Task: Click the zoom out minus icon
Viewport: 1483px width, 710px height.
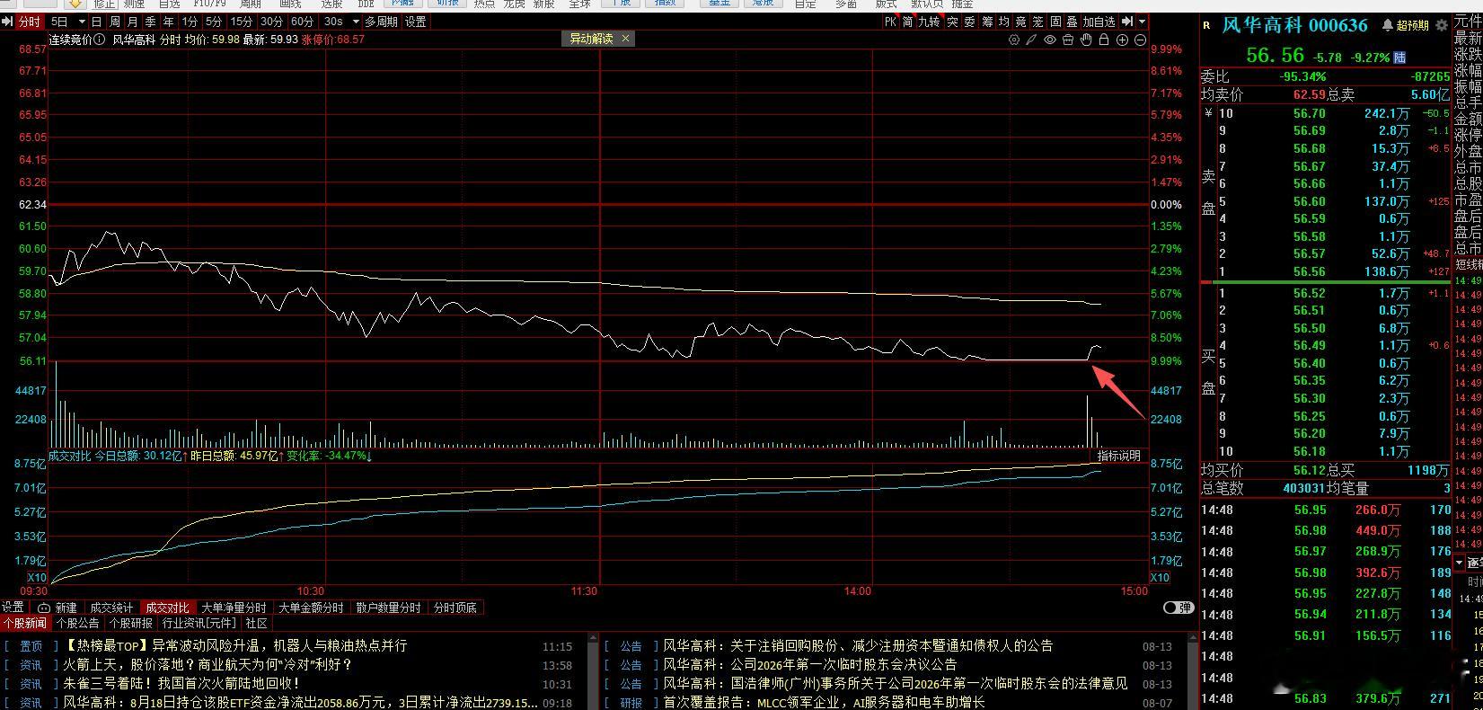Action: 1140,40
